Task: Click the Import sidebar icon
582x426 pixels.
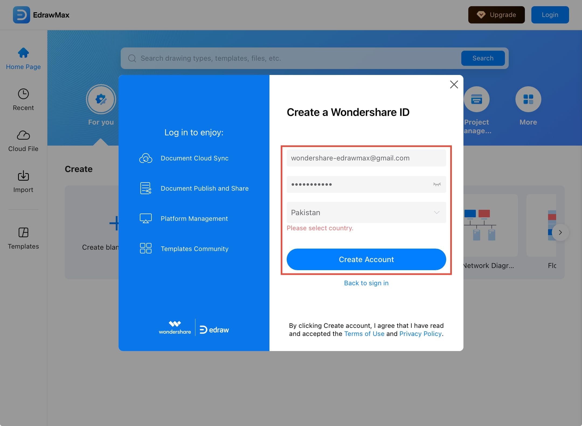Action: (23, 176)
